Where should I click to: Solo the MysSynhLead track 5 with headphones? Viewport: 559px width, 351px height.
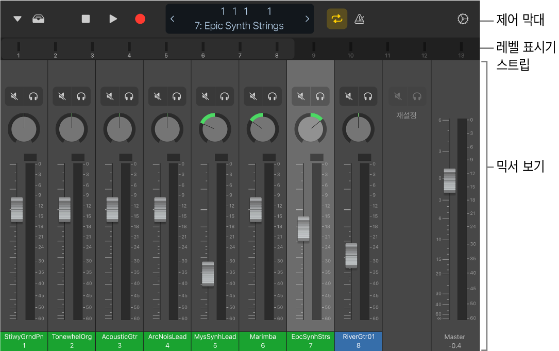(225, 96)
